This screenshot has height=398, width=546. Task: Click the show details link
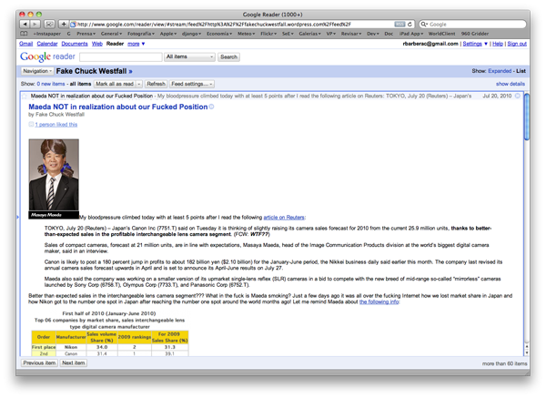[x=511, y=84]
